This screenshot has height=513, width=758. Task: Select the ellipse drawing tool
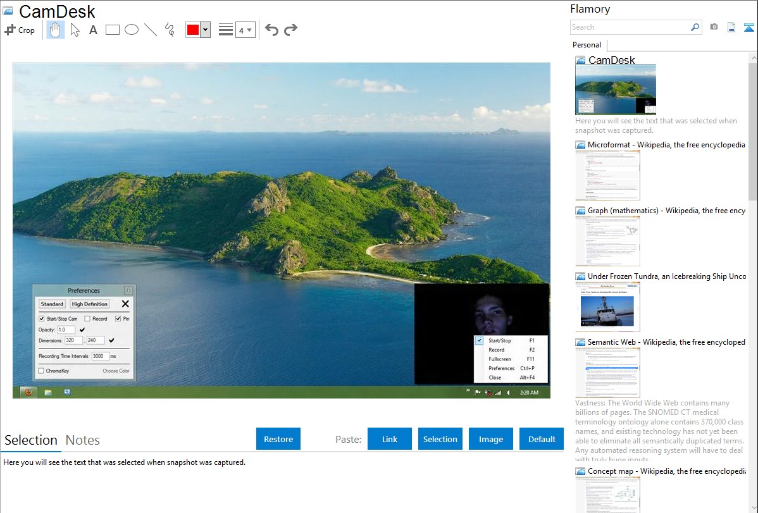pos(132,30)
